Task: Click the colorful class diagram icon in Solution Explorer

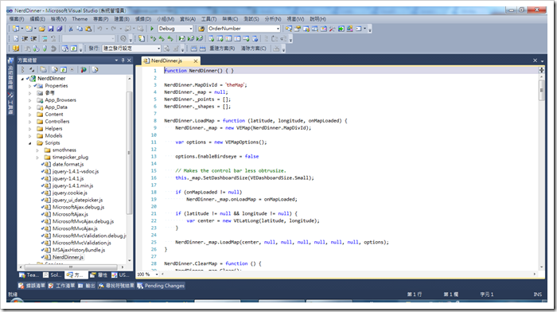Action: click(x=84, y=70)
